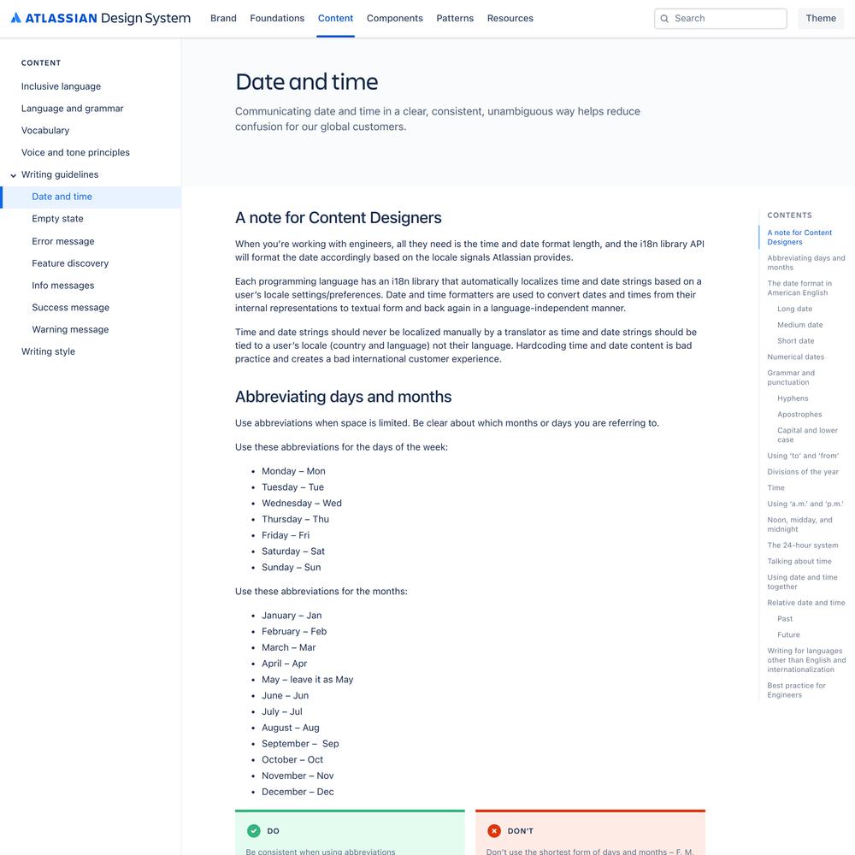The image size is (855, 855).
Task: Jump to the Future subsection
Action: point(788,634)
